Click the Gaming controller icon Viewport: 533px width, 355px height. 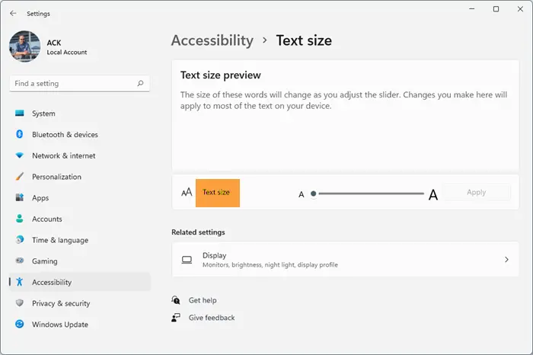coord(20,261)
